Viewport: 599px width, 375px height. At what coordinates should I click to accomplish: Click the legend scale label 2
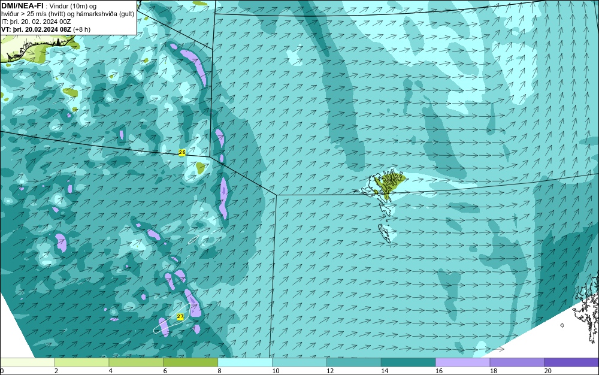56,371
